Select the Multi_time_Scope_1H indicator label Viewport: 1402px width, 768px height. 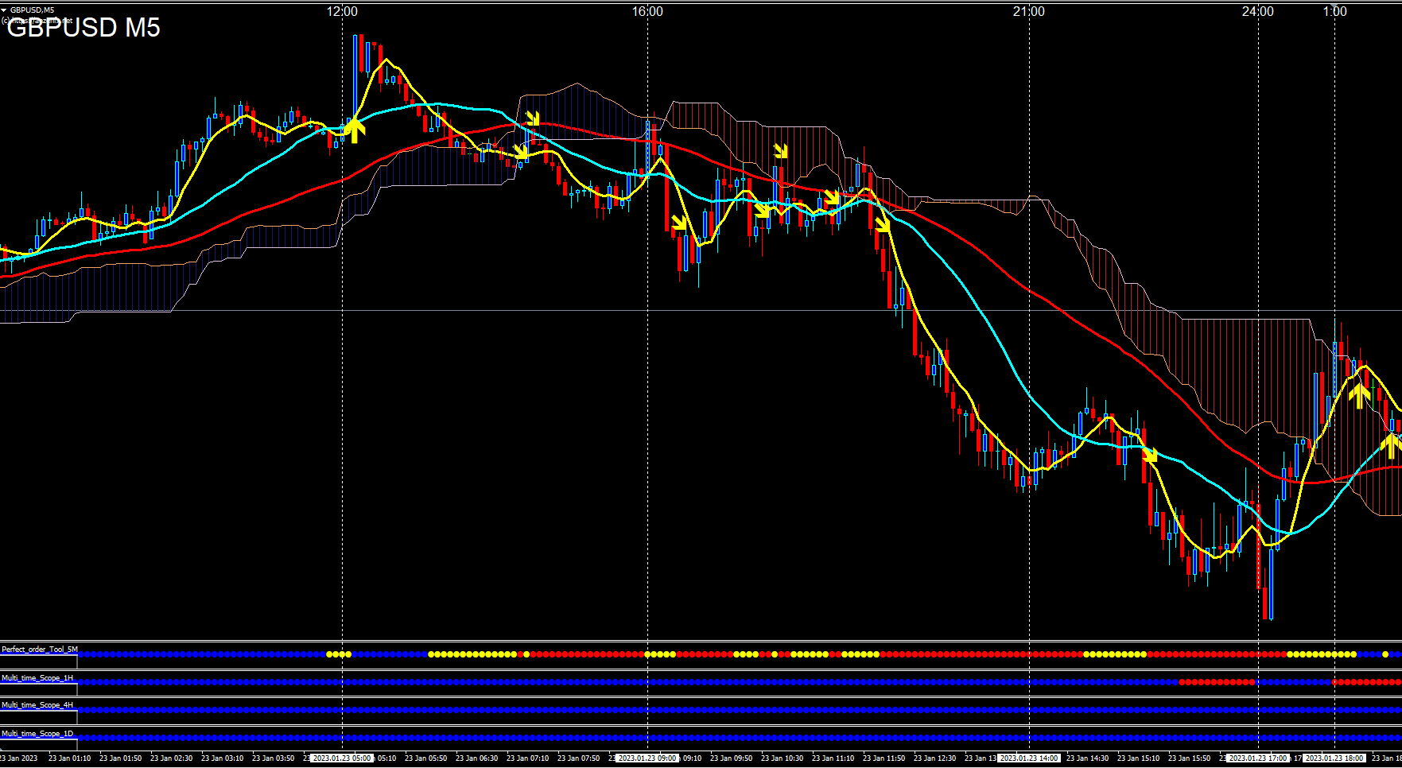click(x=37, y=678)
